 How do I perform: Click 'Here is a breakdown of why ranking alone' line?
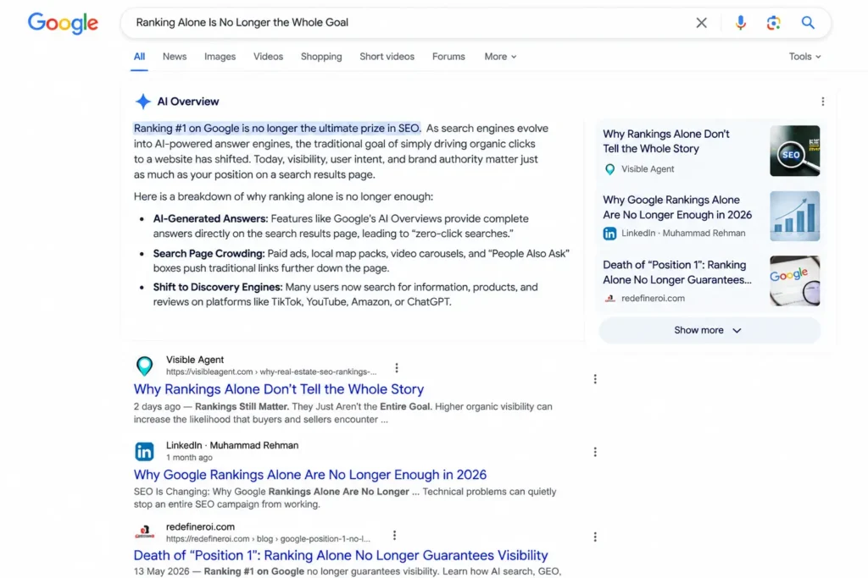(x=283, y=196)
